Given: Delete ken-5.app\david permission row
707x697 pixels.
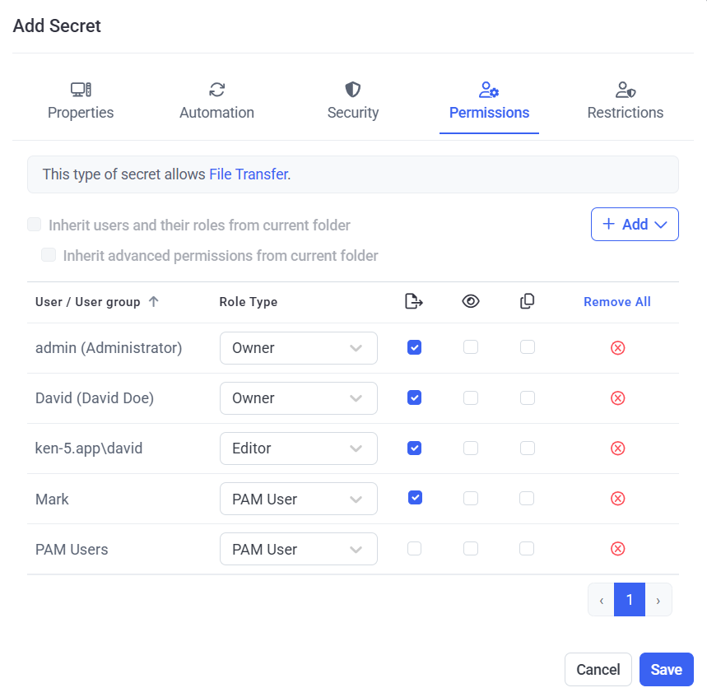Looking at the screenshot, I should point(617,448).
